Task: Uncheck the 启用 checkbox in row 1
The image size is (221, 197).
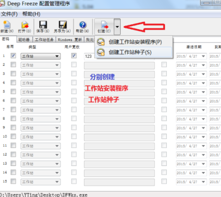Action: [13, 56]
